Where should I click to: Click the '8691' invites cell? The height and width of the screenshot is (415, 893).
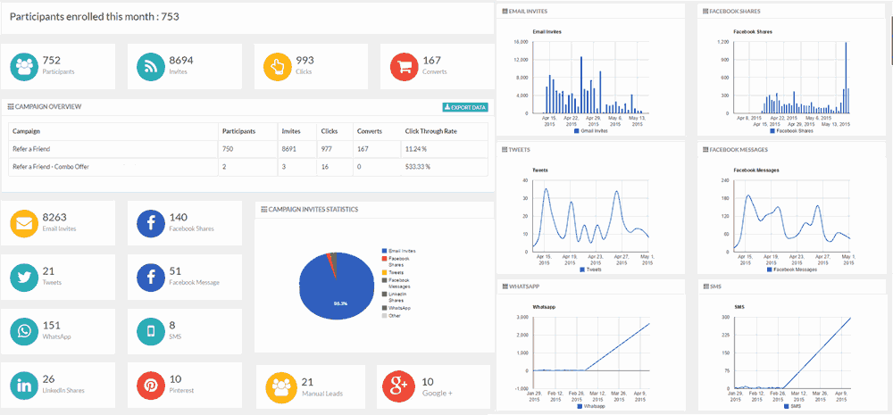[288, 149]
